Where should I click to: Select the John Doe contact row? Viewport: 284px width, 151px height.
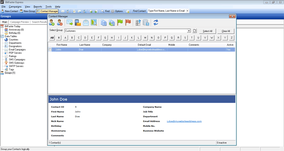142,49
